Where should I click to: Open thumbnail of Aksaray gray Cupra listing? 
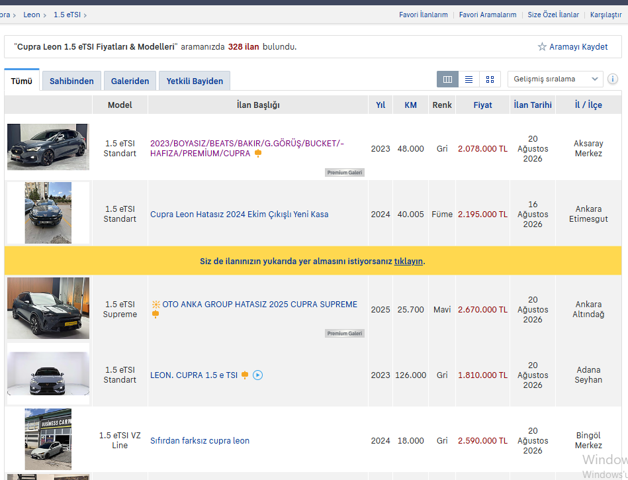(x=48, y=147)
